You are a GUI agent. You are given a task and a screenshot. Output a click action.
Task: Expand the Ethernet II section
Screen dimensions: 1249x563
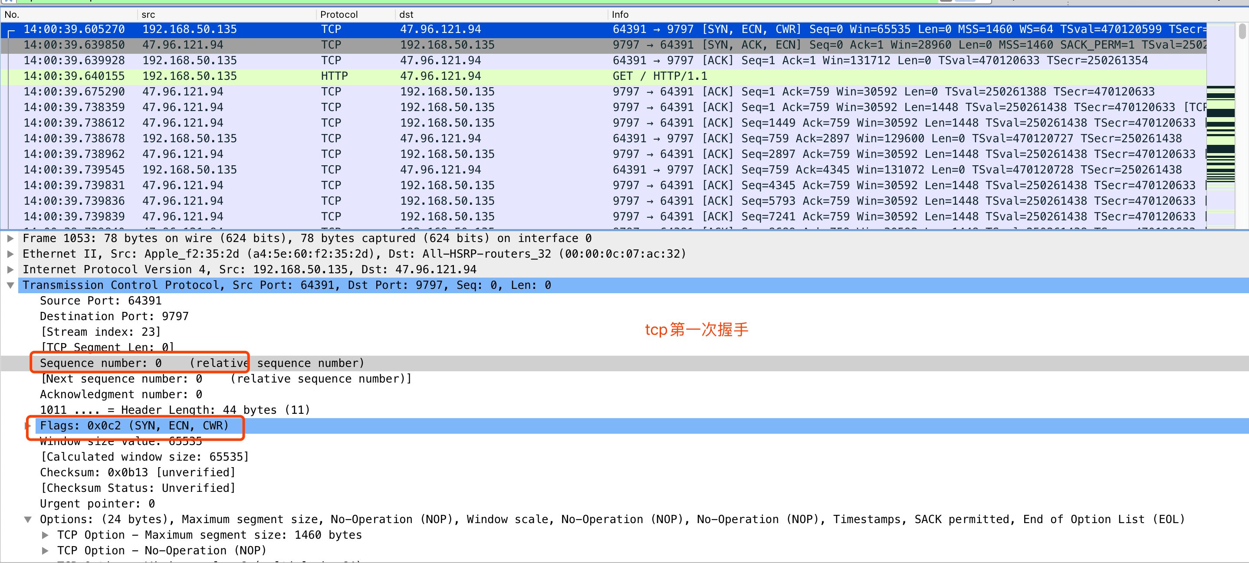click(x=10, y=254)
